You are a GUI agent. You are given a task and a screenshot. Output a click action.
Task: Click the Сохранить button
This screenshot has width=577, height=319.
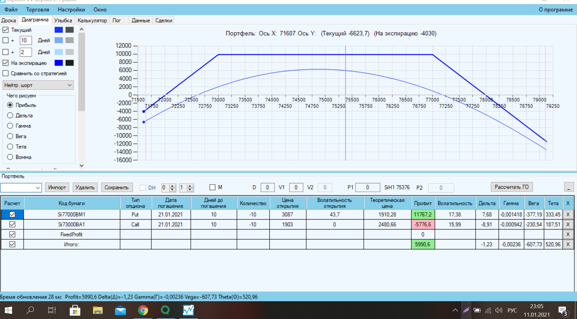tap(117, 188)
